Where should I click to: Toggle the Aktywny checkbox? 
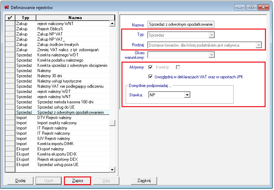(x=150, y=67)
